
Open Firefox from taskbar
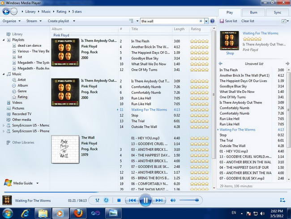78,213
